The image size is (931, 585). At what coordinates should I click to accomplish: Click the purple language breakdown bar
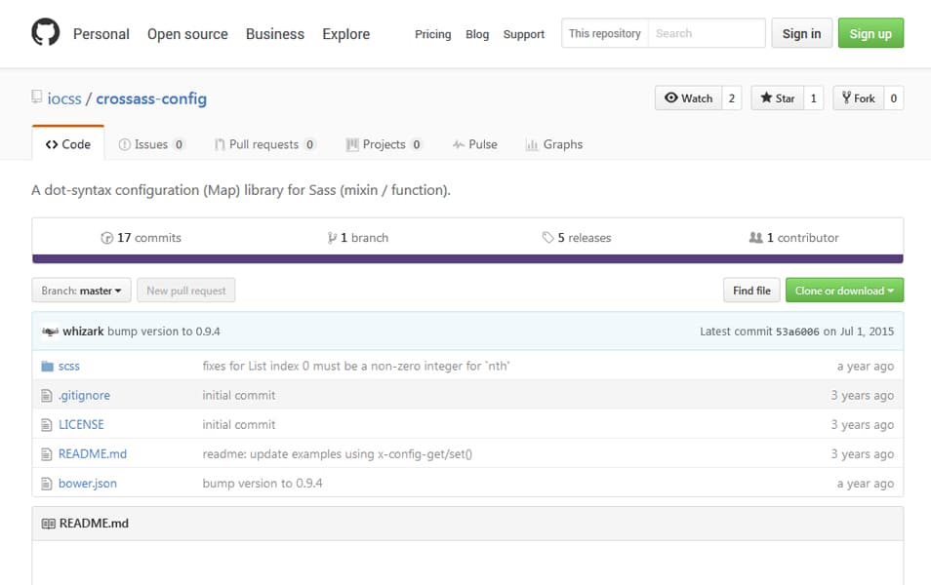[x=467, y=258]
